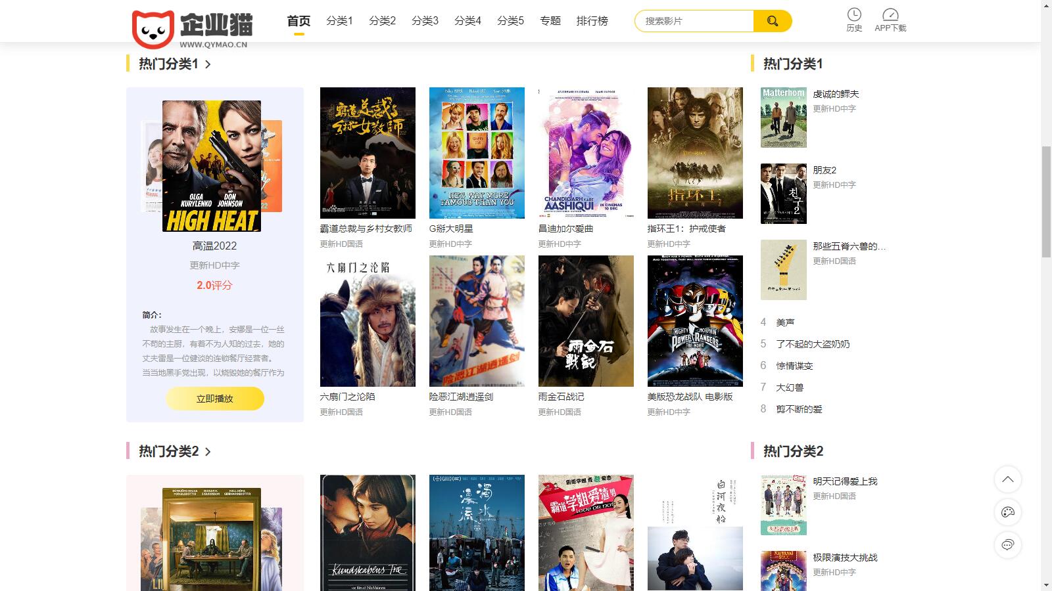Select ranked item 8 剪不断的爱

point(799,409)
